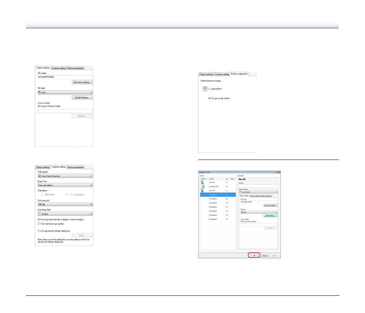Click the File name field showing 05162009160650
365x313 pixels.
(65, 77)
